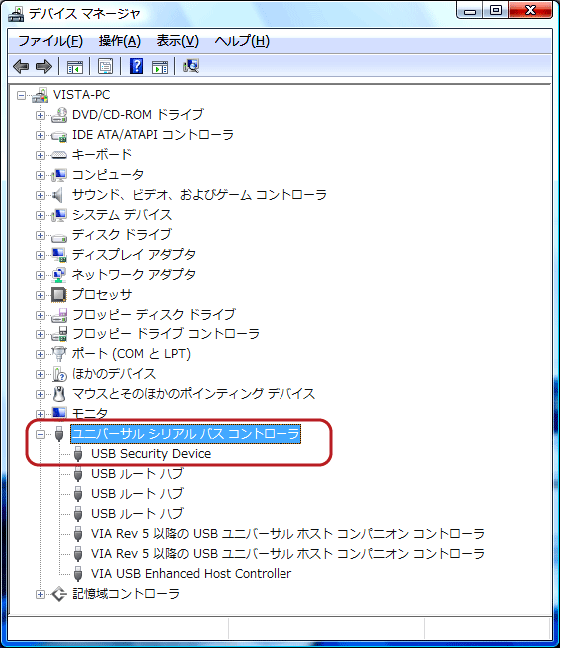The image size is (562, 650).
Task: Collapse the VISTA-PC root node
Action: [21, 95]
